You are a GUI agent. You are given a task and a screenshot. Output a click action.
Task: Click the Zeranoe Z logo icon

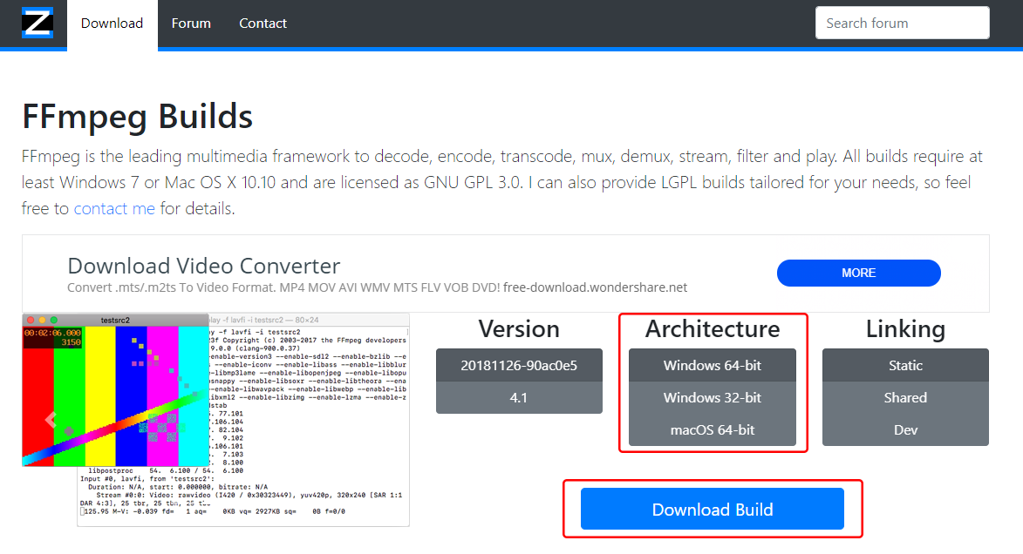pos(38,23)
